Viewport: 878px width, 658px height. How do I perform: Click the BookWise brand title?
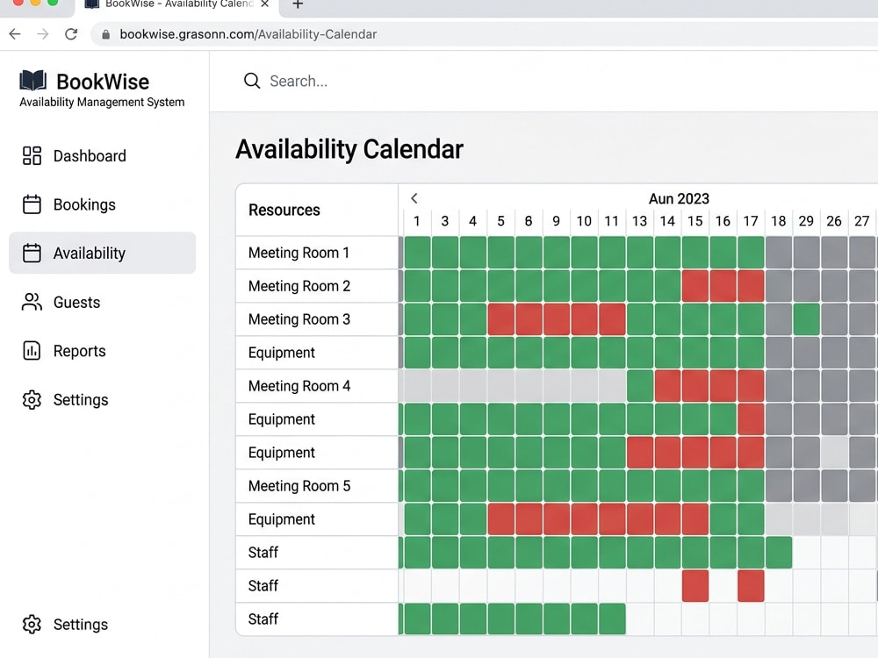point(103,82)
